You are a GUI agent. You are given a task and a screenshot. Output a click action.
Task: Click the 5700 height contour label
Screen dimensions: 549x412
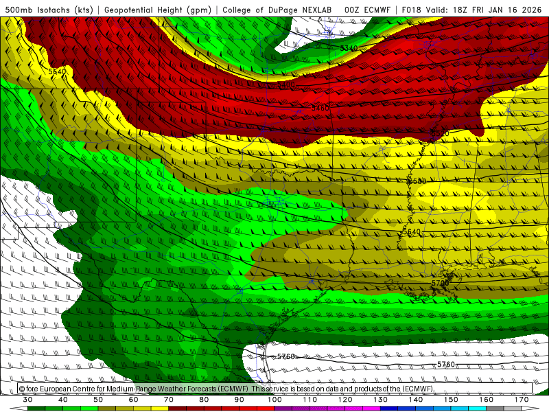tap(440, 283)
